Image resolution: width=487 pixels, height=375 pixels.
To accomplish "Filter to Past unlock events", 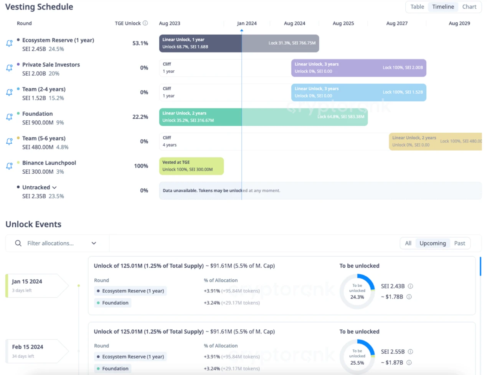I will point(459,243).
